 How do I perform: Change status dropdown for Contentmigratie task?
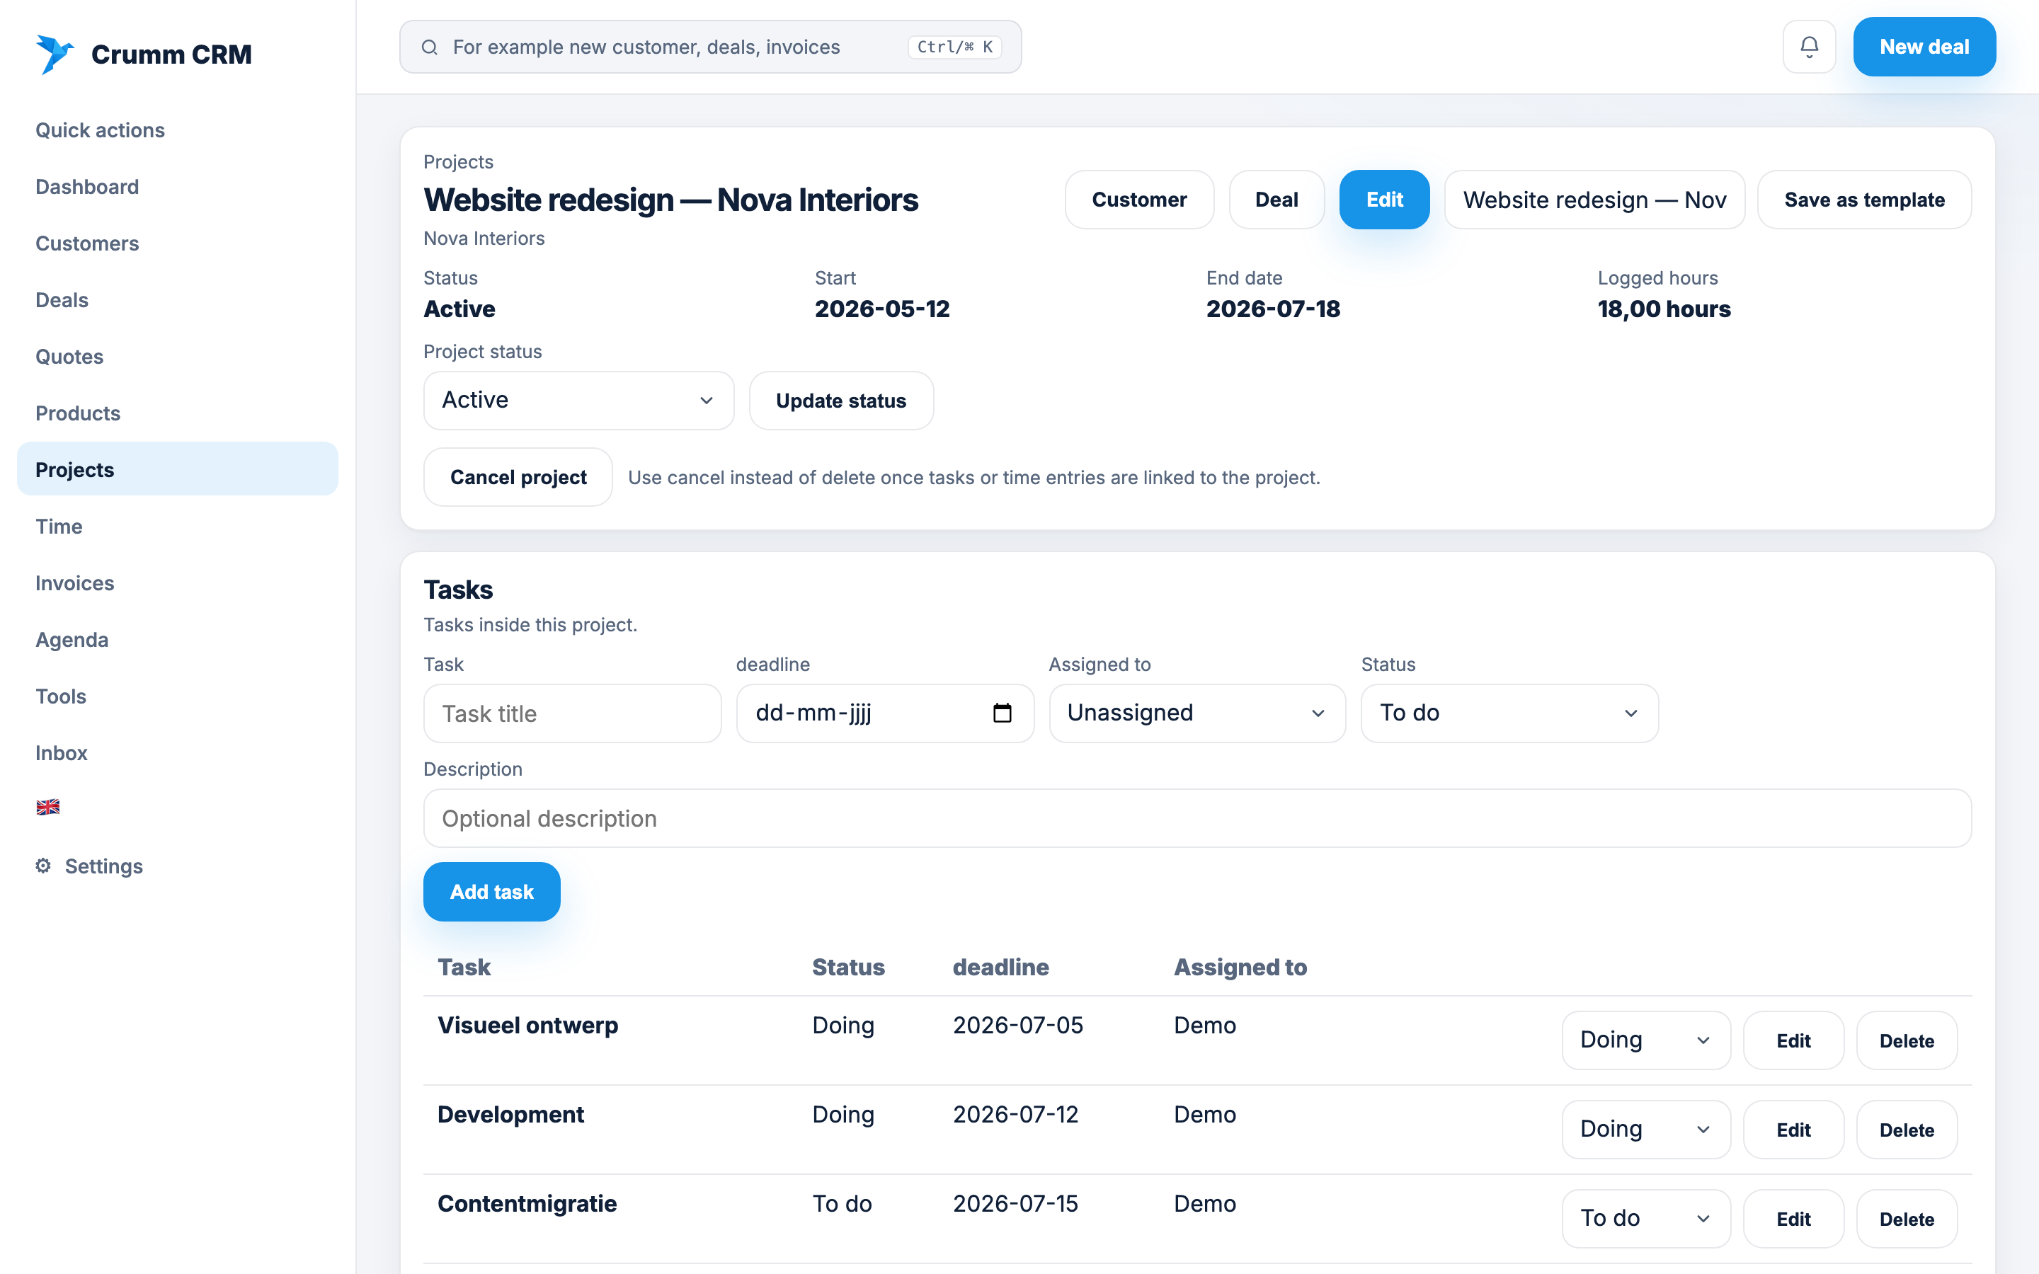pos(1645,1220)
